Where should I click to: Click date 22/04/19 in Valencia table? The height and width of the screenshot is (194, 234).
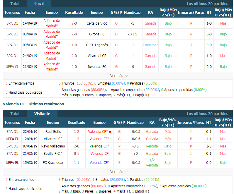30,131
